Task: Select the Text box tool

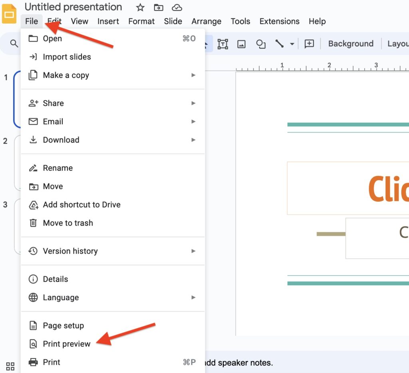Action: tap(222, 44)
